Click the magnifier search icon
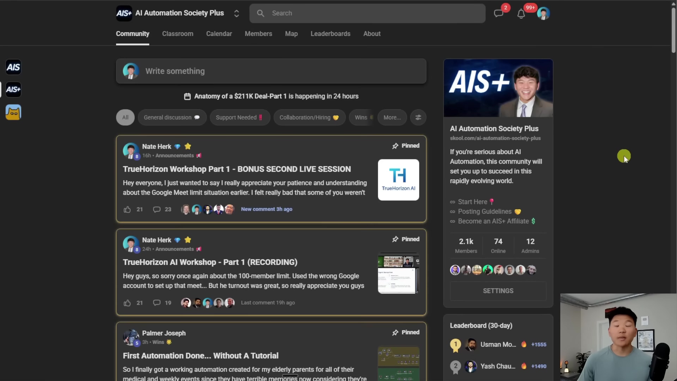This screenshot has width=677, height=381. [261, 13]
